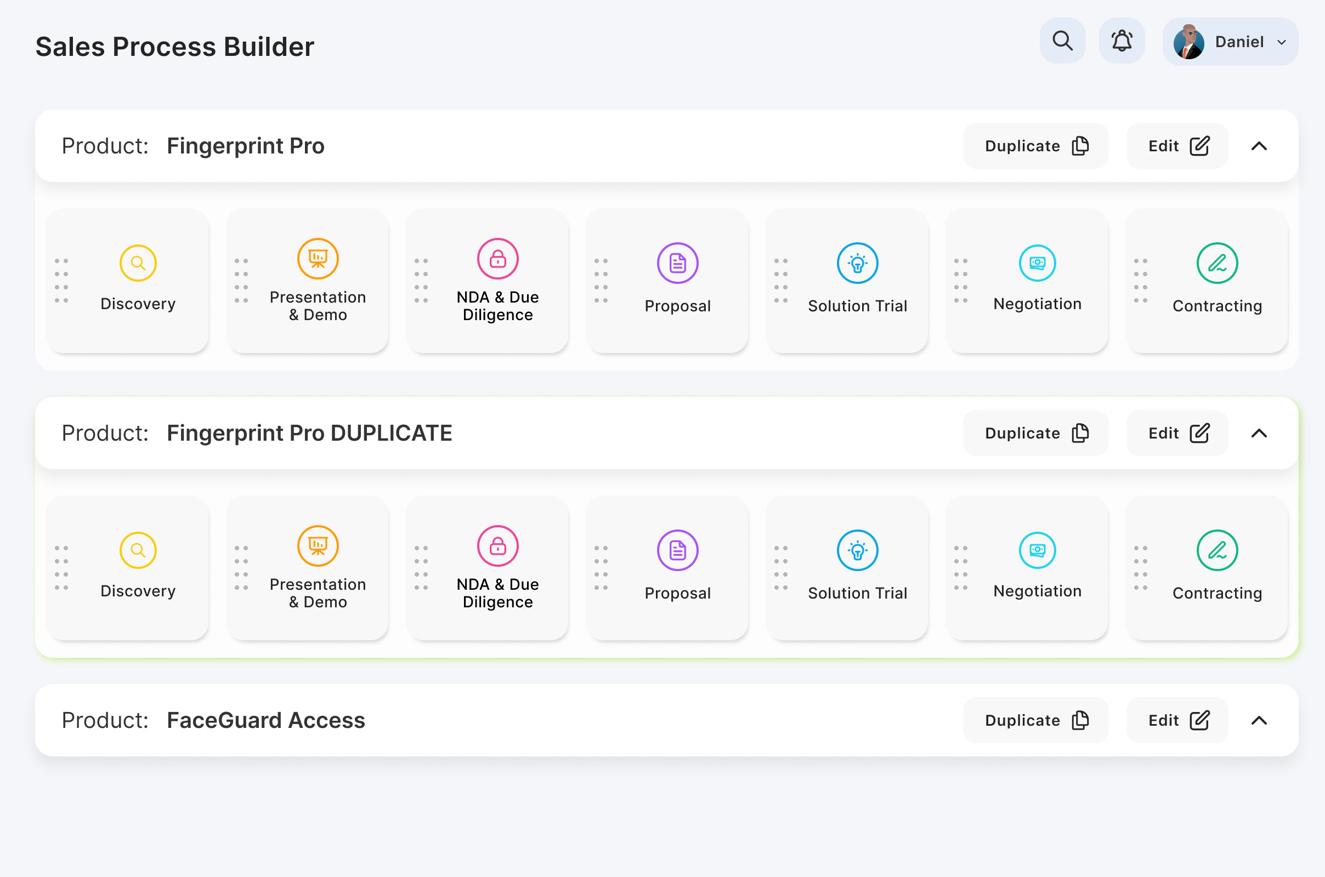This screenshot has width=1325, height=877.
Task: Click Discovery magnifier icon in Fingerprint Pro
Action: 138,263
